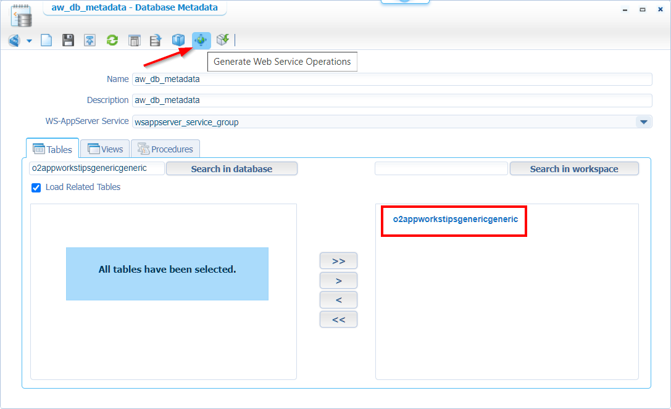Edit the Name input field
The height and width of the screenshot is (409, 671).
click(392, 79)
